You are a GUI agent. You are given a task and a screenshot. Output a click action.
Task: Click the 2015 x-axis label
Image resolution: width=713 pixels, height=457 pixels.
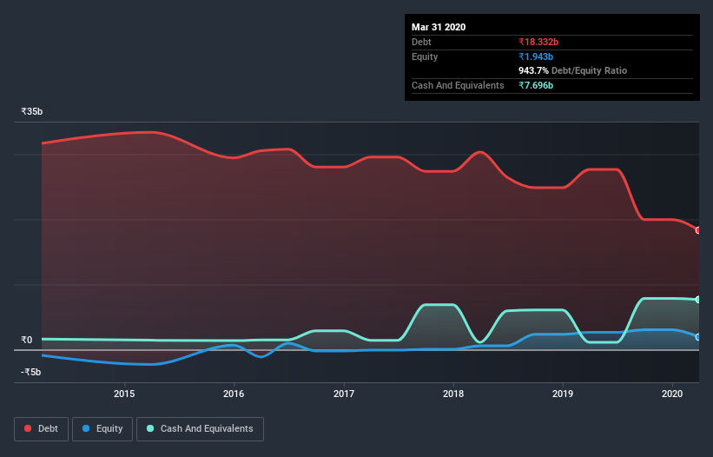[124, 394]
